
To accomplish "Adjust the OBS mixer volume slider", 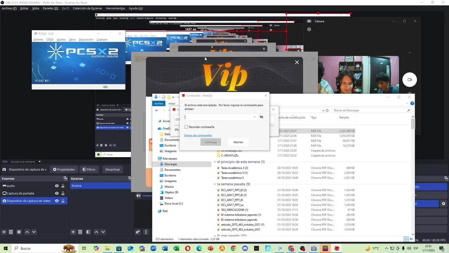I will pyautogui.click(x=148, y=196).
